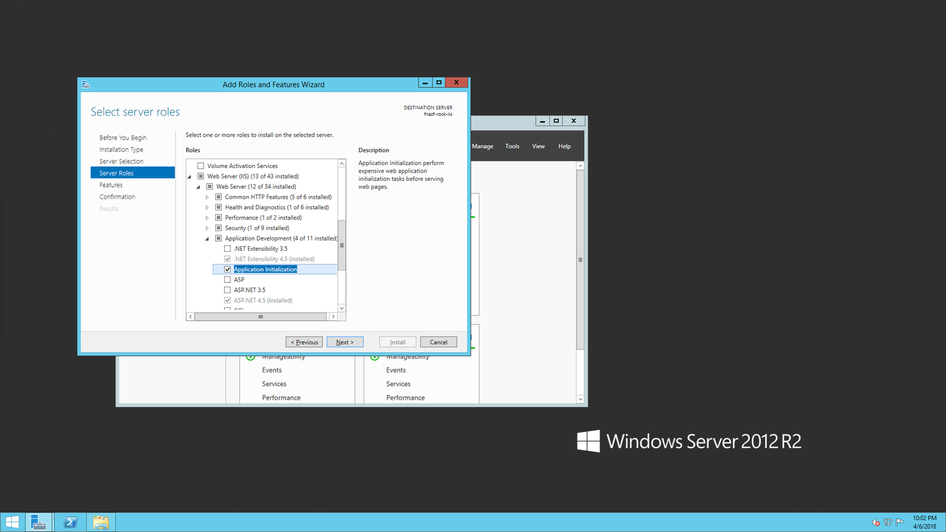Expand Health and Diagnostics node
The width and height of the screenshot is (946, 532).
(207, 207)
